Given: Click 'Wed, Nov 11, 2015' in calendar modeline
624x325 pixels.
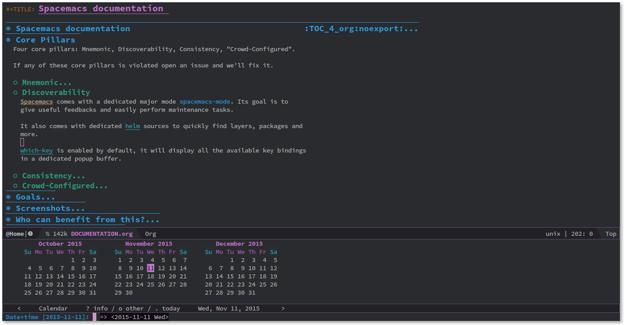Looking at the screenshot, I should click(x=229, y=308).
